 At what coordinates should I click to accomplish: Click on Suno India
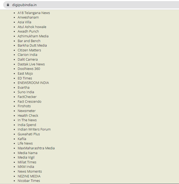[x=26, y=92]
